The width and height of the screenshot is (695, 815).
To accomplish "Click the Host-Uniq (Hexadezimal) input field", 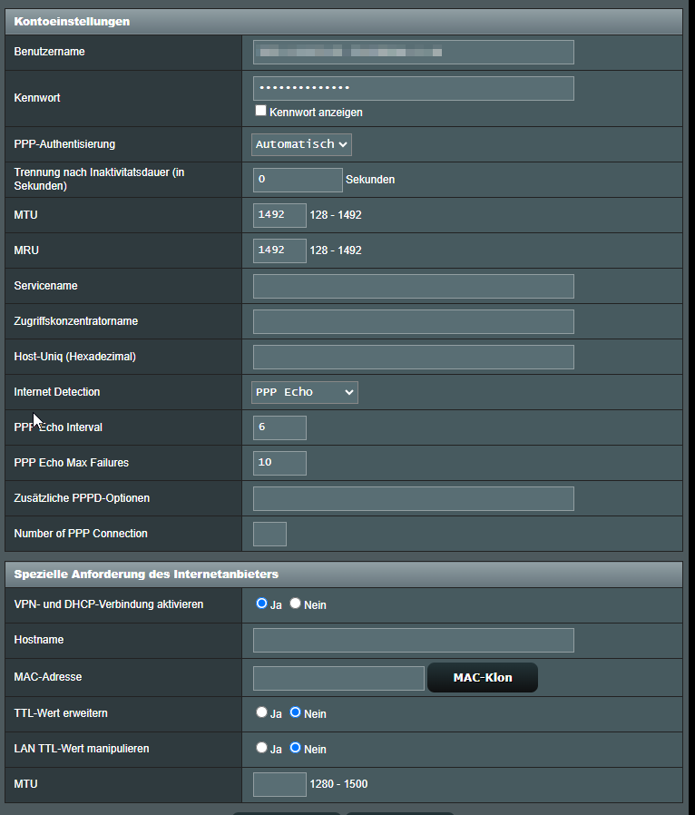I will pyautogui.click(x=414, y=357).
